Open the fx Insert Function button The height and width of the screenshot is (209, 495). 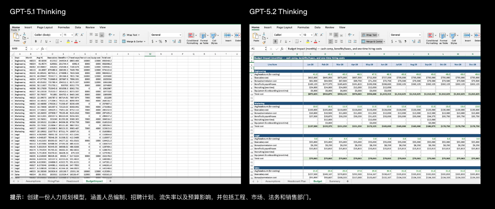click(282, 49)
